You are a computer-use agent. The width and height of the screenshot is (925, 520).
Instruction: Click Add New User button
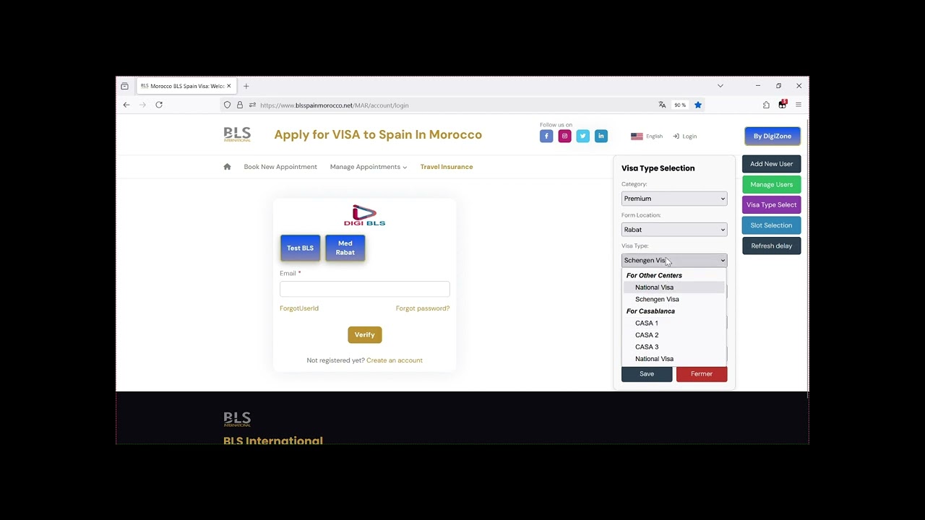point(771,164)
